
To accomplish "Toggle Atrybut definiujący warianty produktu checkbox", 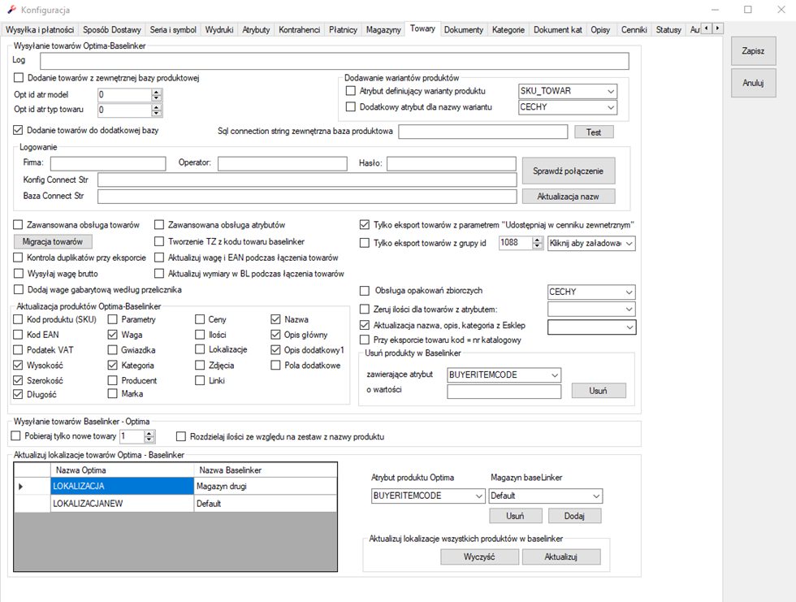I will coord(350,91).
